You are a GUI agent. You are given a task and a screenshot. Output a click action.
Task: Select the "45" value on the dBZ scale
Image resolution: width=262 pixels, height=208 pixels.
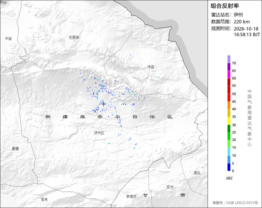click(234, 102)
